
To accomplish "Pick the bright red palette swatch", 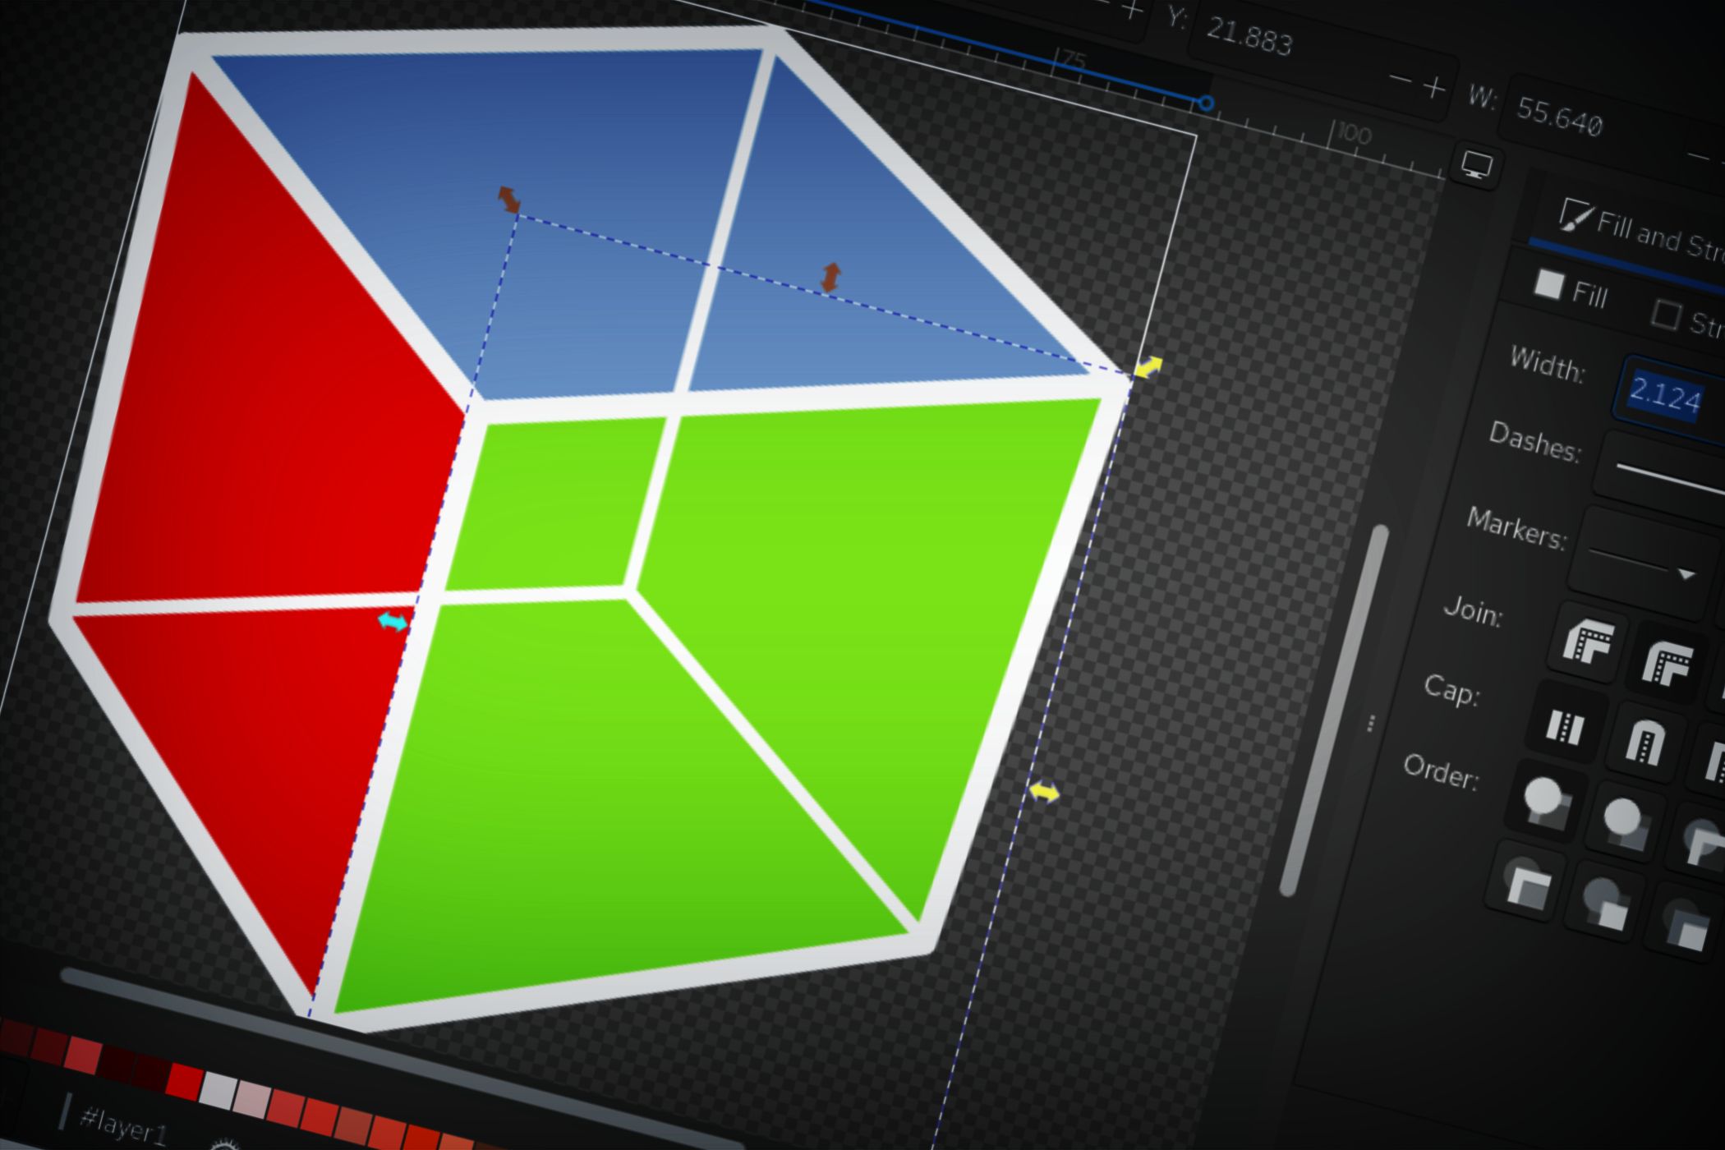I will click(183, 1081).
